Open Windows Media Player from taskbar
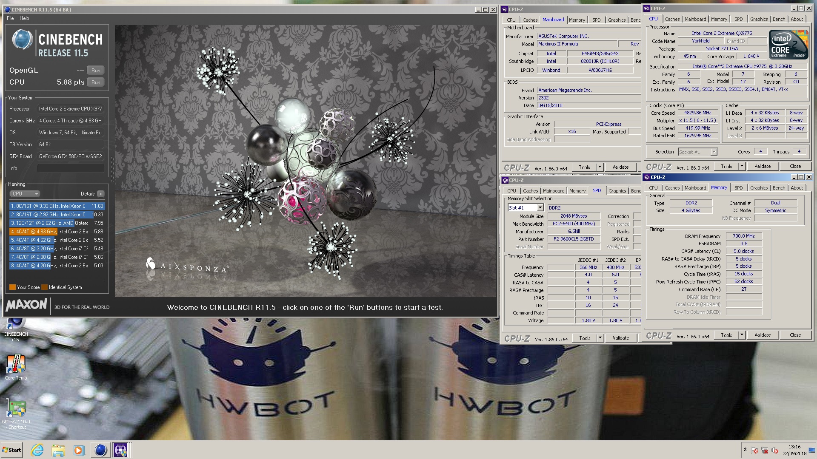Viewport: 817px width, 459px height. click(79, 450)
